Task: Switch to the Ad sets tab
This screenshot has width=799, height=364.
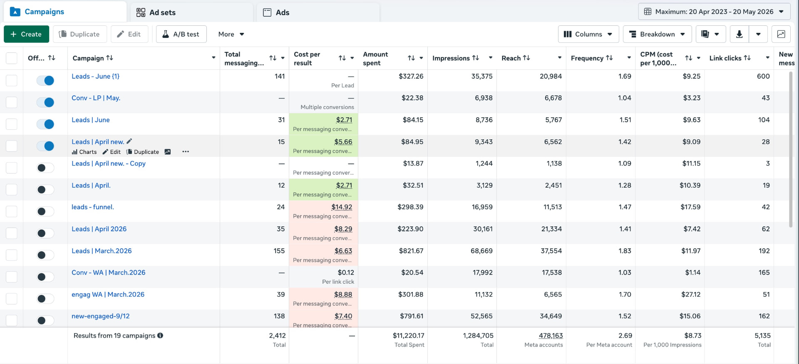Action: (x=192, y=12)
